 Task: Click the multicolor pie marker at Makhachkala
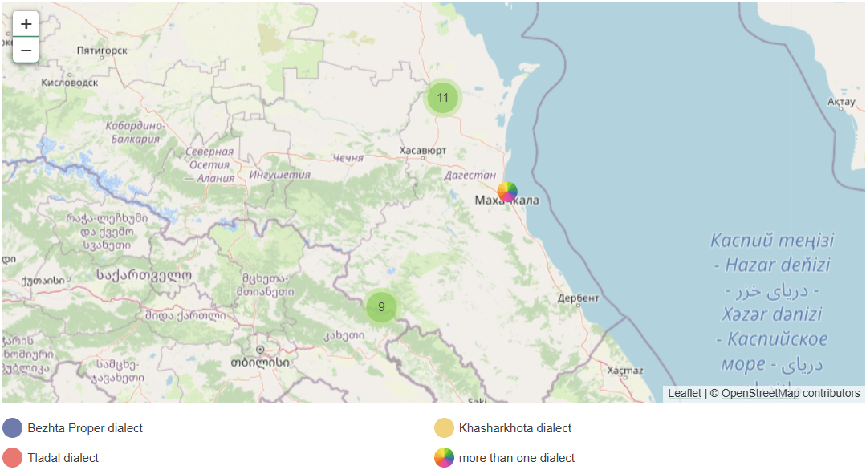(507, 192)
